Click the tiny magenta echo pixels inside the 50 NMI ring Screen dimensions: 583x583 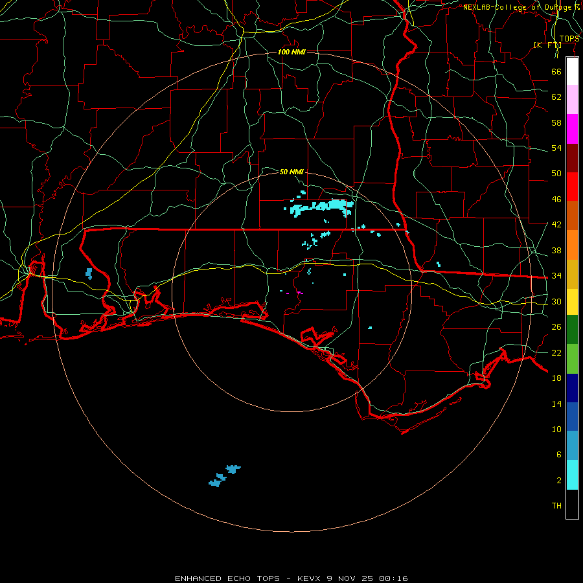(295, 293)
